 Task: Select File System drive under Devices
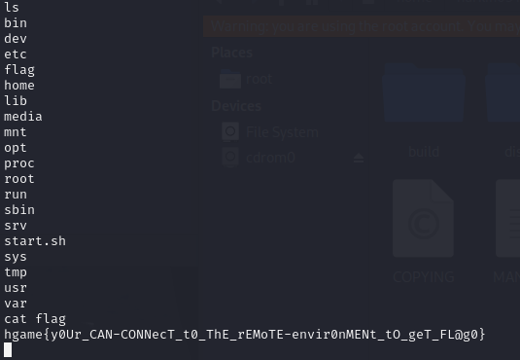(270, 132)
